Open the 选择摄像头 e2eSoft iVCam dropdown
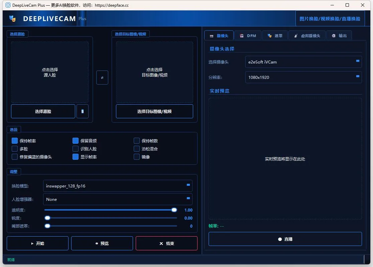This screenshot has width=373, height=267. (303, 62)
